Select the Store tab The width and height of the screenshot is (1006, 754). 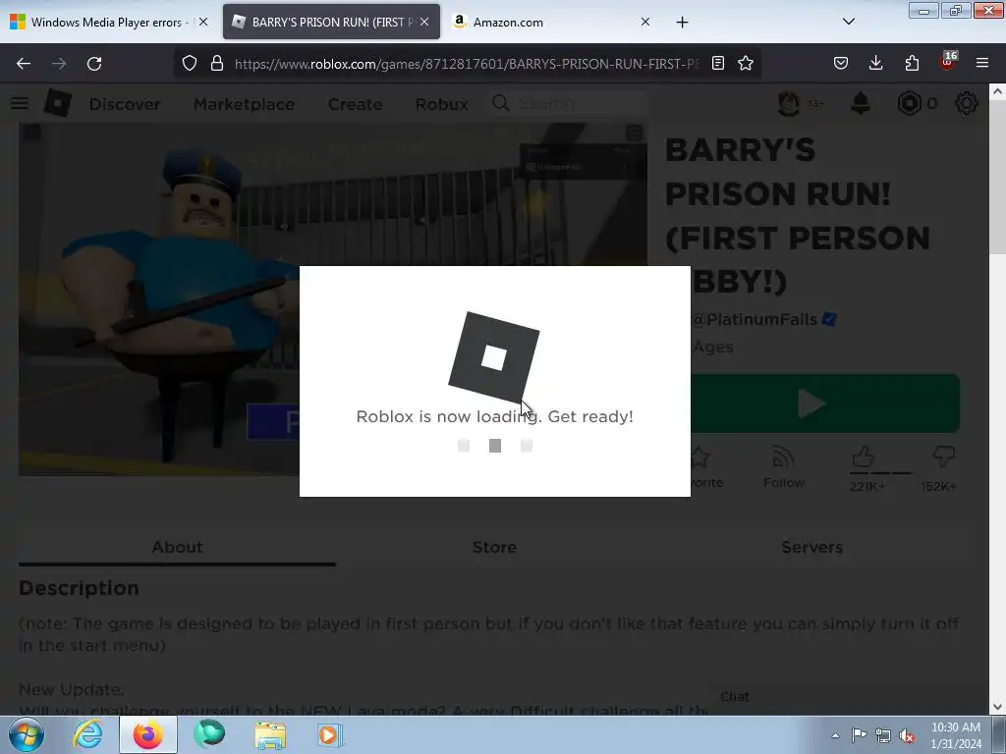point(495,547)
